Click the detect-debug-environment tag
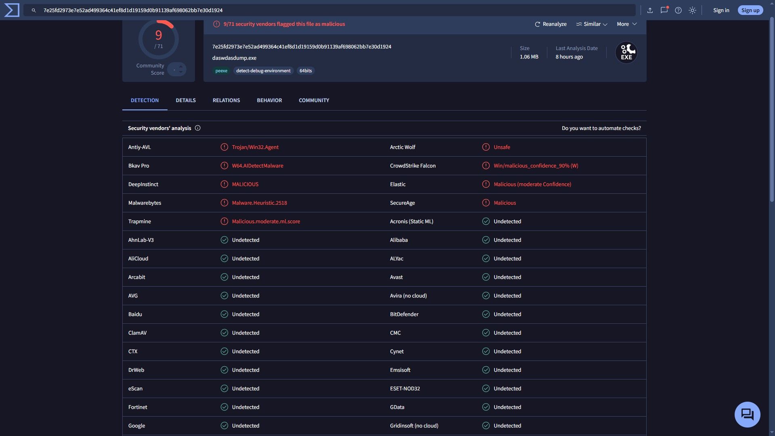The width and height of the screenshot is (775, 436). click(263, 71)
